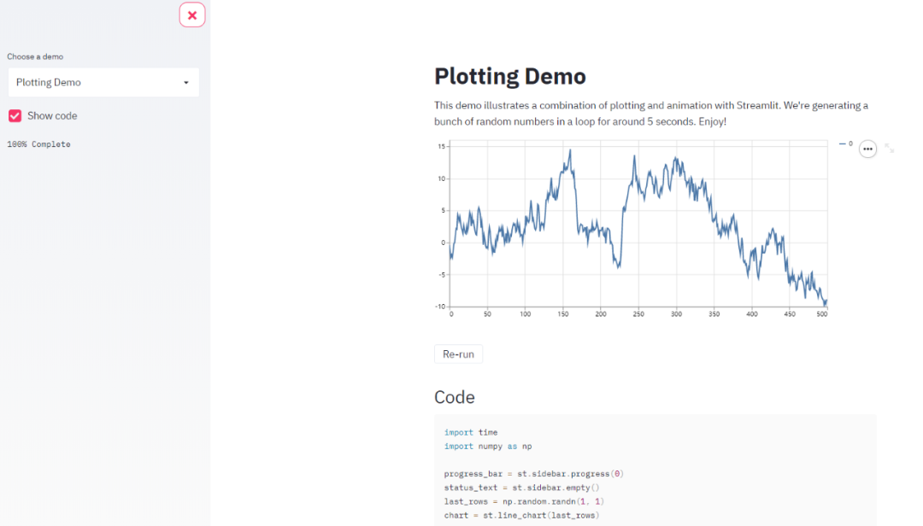Click the Choose a demo label
Image resolution: width=923 pixels, height=526 pixels.
click(x=35, y=56)
